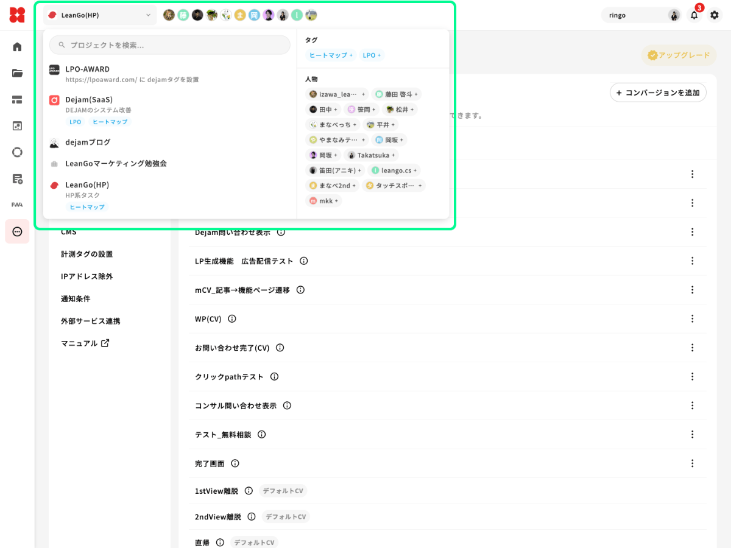Show info for 2ndView離脱
731x548 pixels.
tap(252, 516)
